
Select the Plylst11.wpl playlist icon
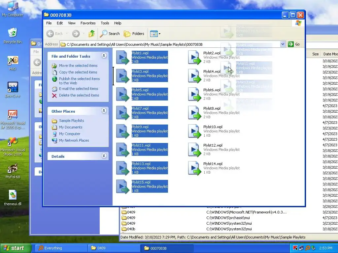(122, 150)
